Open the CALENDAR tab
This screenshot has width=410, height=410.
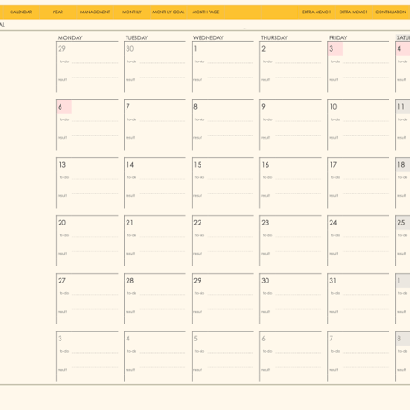(x=20, y=12)
